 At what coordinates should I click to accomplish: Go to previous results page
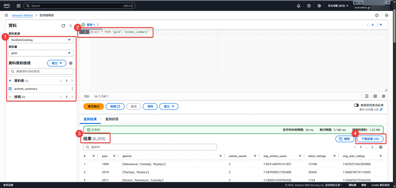[x=355, y=147]
